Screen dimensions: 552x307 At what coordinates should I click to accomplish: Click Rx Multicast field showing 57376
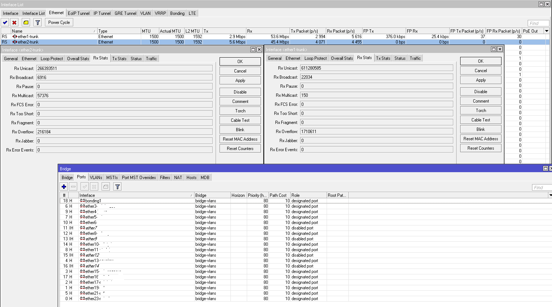[124, 96]
